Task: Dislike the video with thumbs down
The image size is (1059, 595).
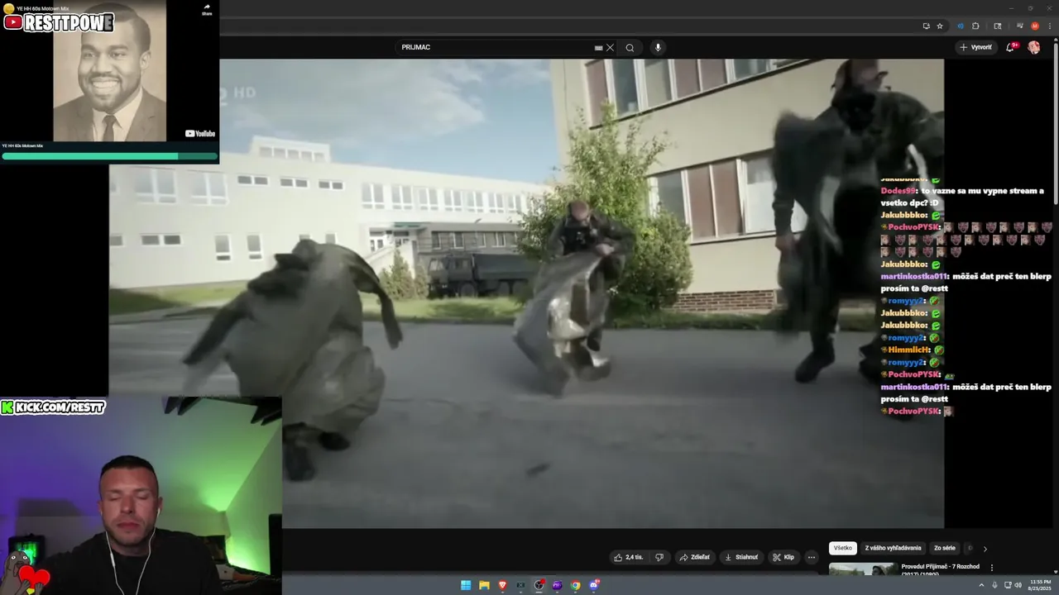Action: tap(659, 557)
